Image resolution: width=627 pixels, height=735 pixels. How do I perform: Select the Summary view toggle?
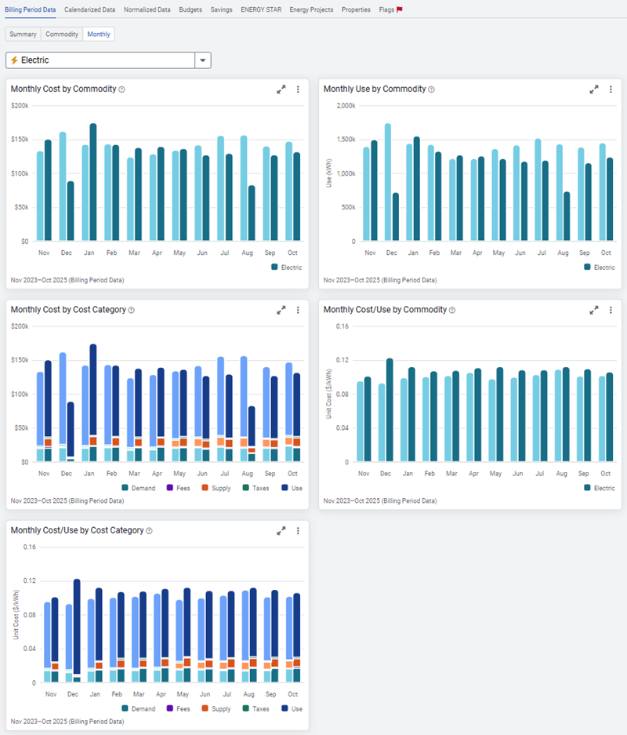point(23,35)
